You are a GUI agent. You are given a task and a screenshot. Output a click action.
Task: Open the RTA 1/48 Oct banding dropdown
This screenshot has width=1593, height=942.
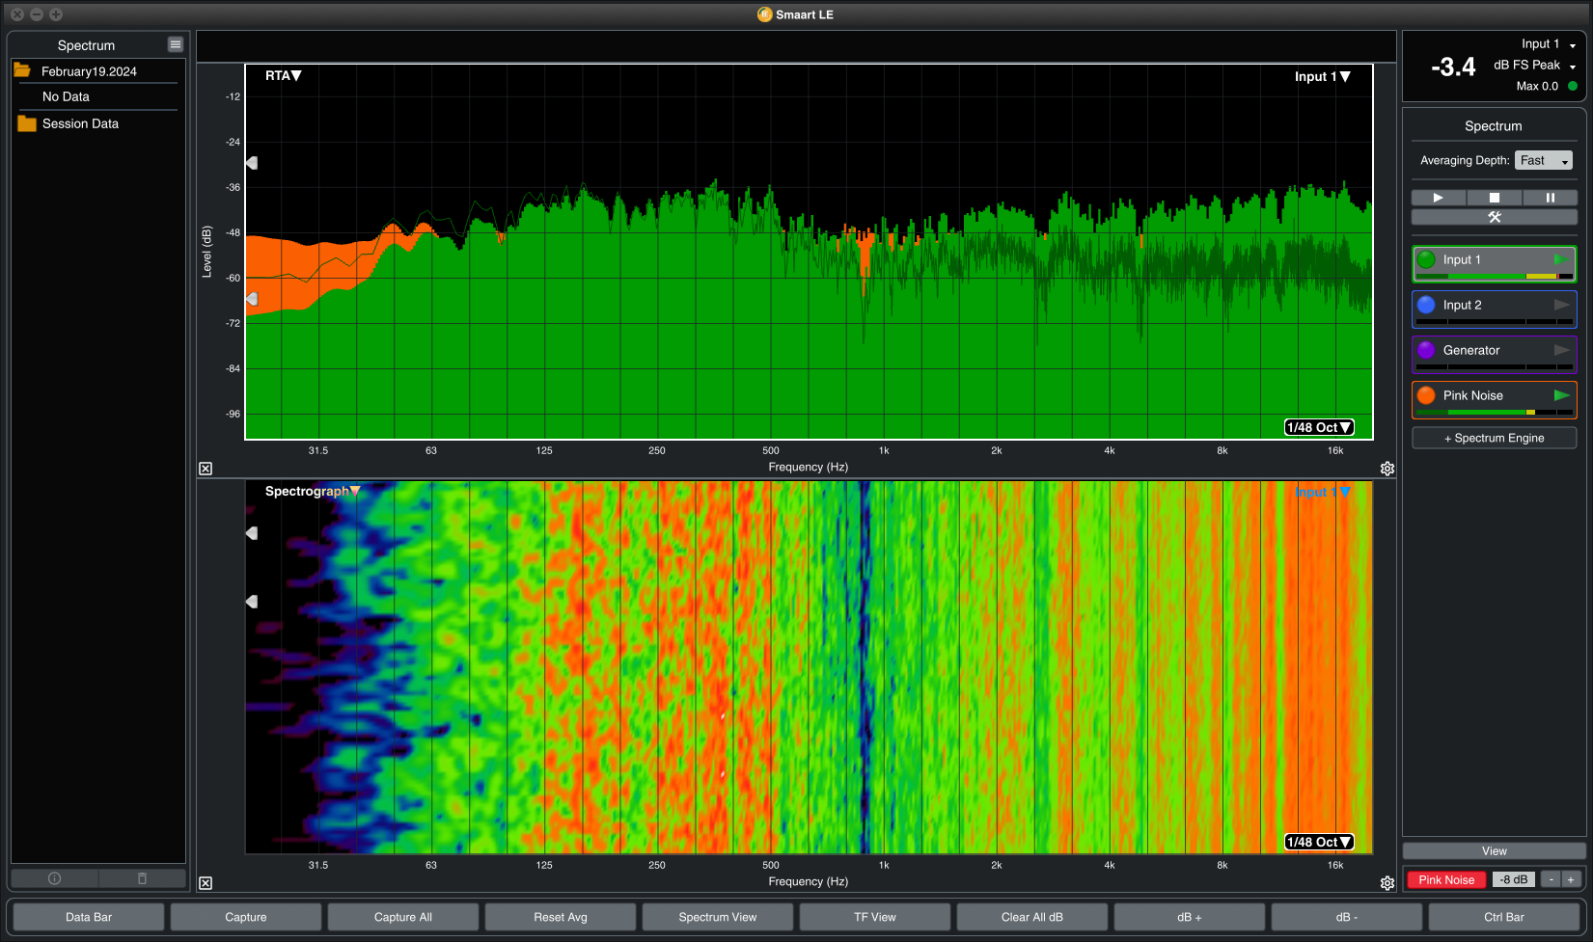click(x=1319, y=427)
